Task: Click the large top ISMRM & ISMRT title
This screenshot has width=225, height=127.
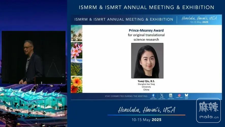Action: click(x=147, y=7)
